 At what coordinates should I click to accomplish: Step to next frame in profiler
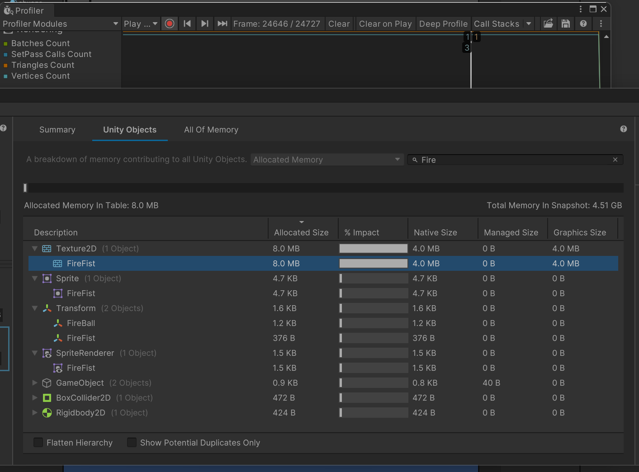click(204, 24)
